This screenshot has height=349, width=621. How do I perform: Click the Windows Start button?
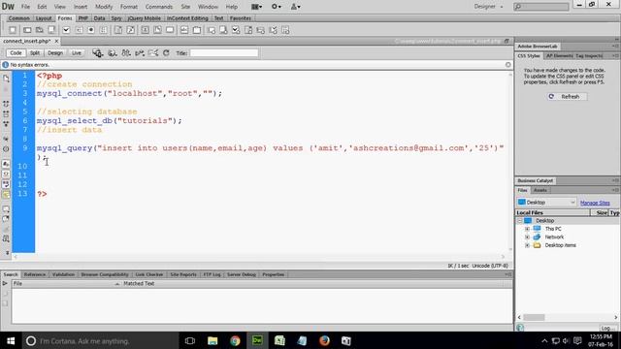(11, 340)
